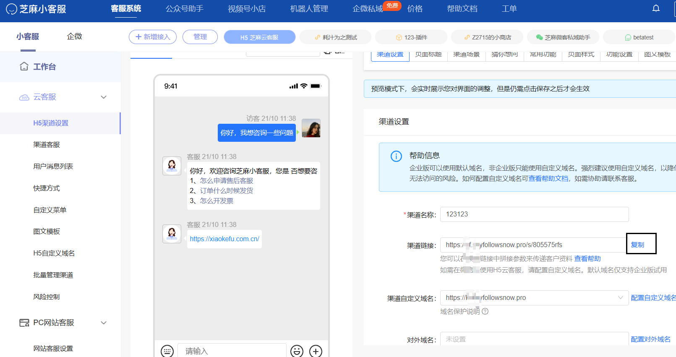
Task: Select 芝麻微客私域助手 channel pill
Action: (x=563, y=37)
